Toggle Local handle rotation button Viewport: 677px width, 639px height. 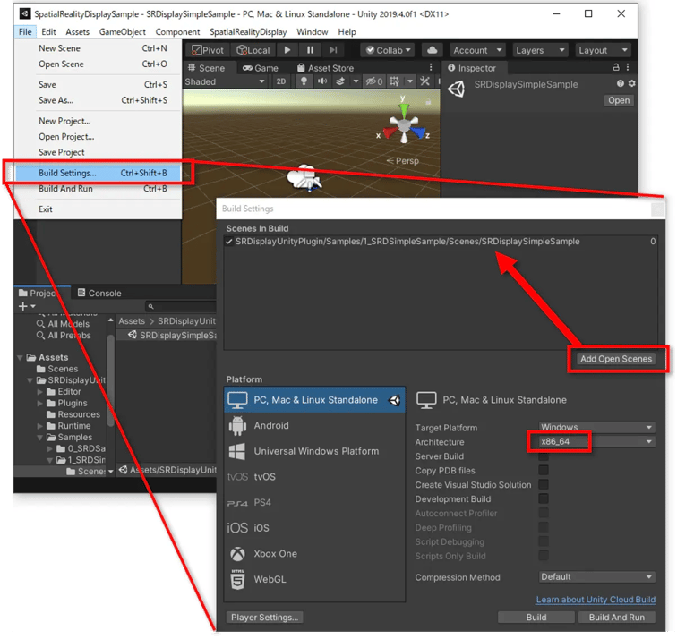pos(253,50)
